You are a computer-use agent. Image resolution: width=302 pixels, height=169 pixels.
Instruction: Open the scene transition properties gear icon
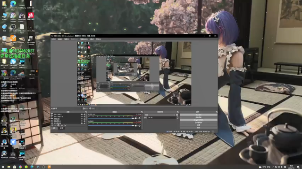pos(177,115)
